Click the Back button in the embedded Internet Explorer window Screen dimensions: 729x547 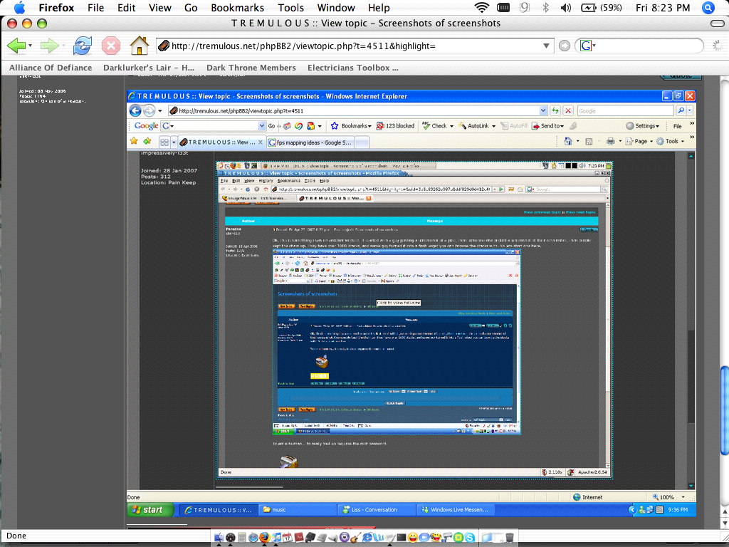[x=135, y=110]
